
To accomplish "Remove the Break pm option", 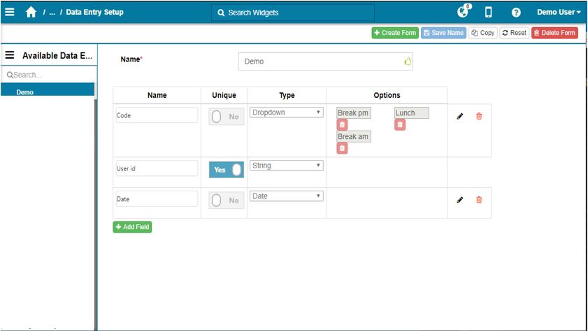I will pos(342,125).
